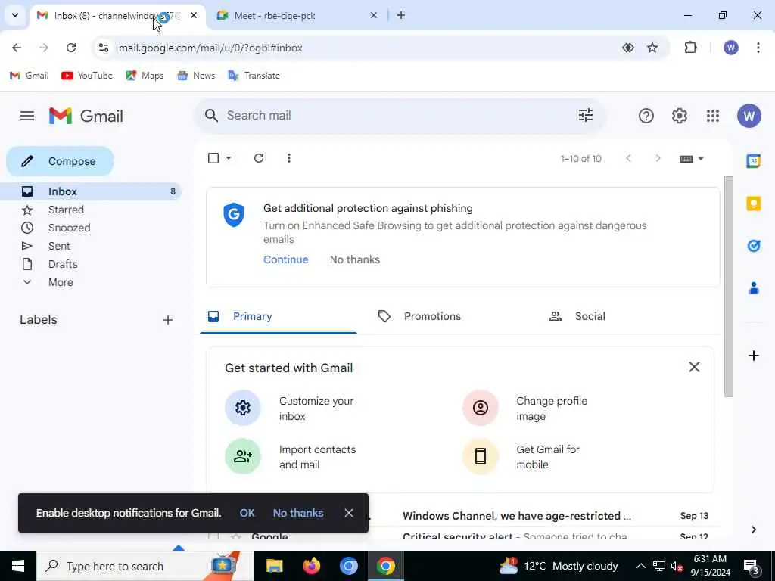Click the Windows taskbar search box
The image size is (775, 581).
pos(145,566)
